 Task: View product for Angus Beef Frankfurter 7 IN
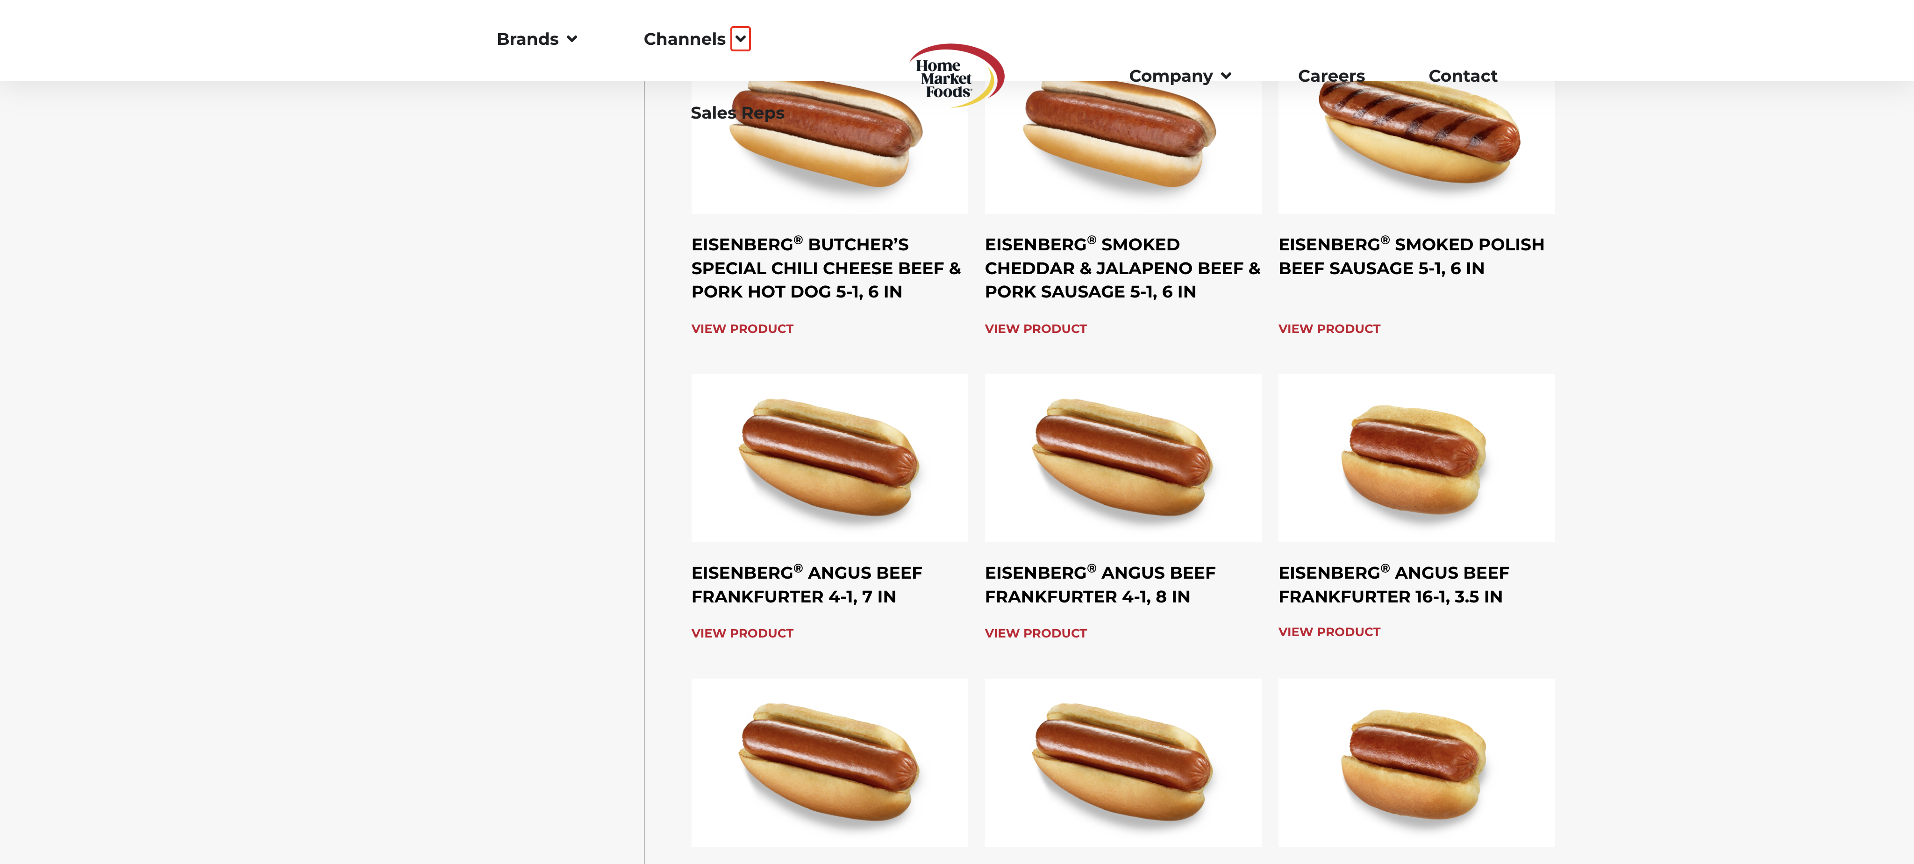click(x=742, y=633)
